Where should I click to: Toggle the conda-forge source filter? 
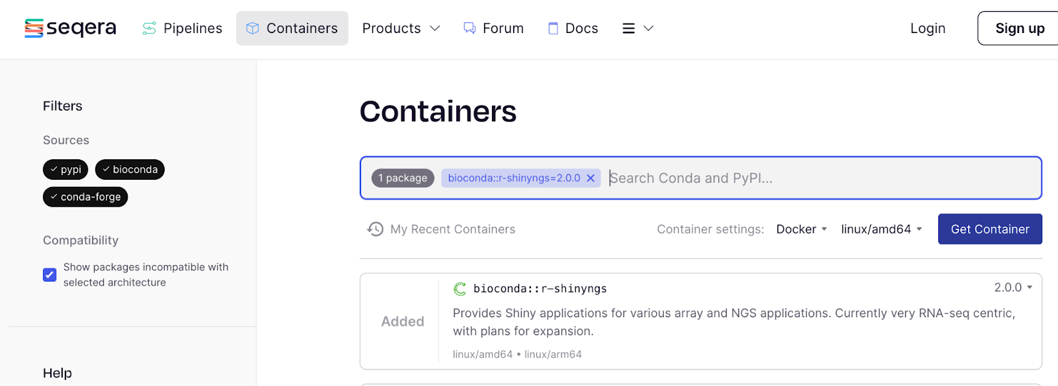pyautogui.click(x=85, y=197)
